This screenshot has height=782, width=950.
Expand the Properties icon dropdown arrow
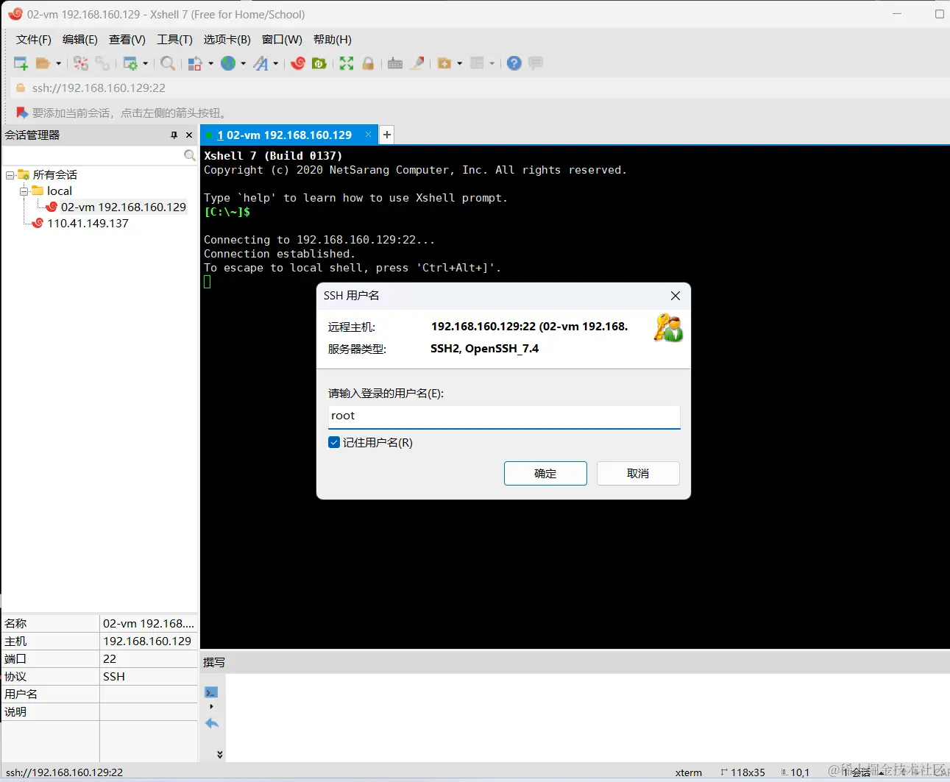coord(145,63)
